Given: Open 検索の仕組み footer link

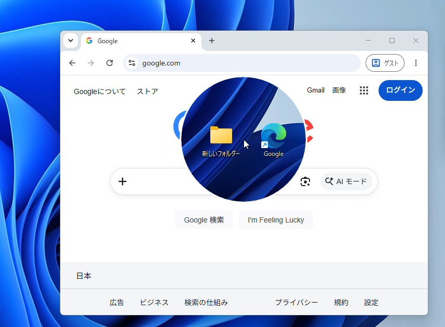Looking at the screenshot, I should (206, 303).
